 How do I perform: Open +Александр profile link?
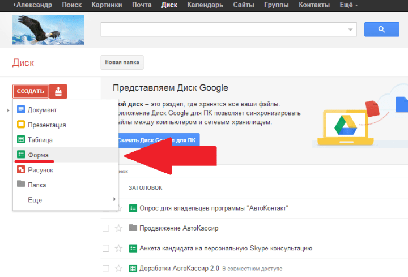click(32, 5)
